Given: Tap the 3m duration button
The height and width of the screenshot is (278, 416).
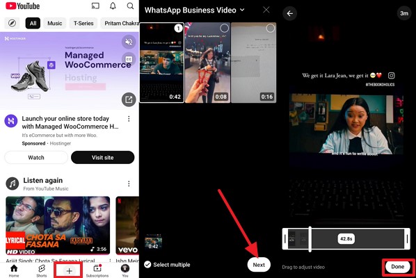Looking at the screenshot, I should (403, 13).
